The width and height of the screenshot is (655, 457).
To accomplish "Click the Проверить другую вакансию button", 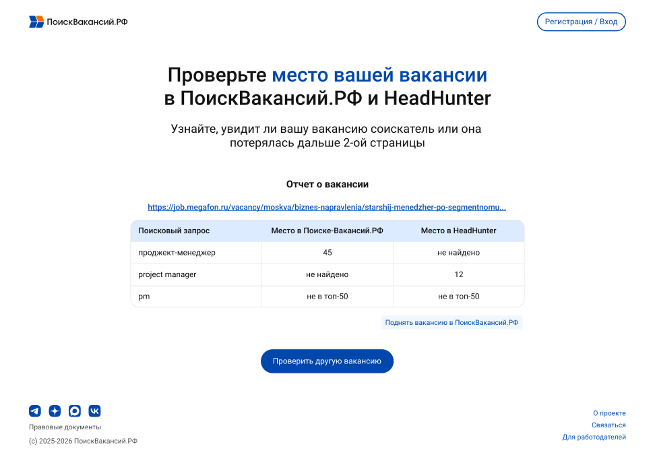I will pos(327,361).
